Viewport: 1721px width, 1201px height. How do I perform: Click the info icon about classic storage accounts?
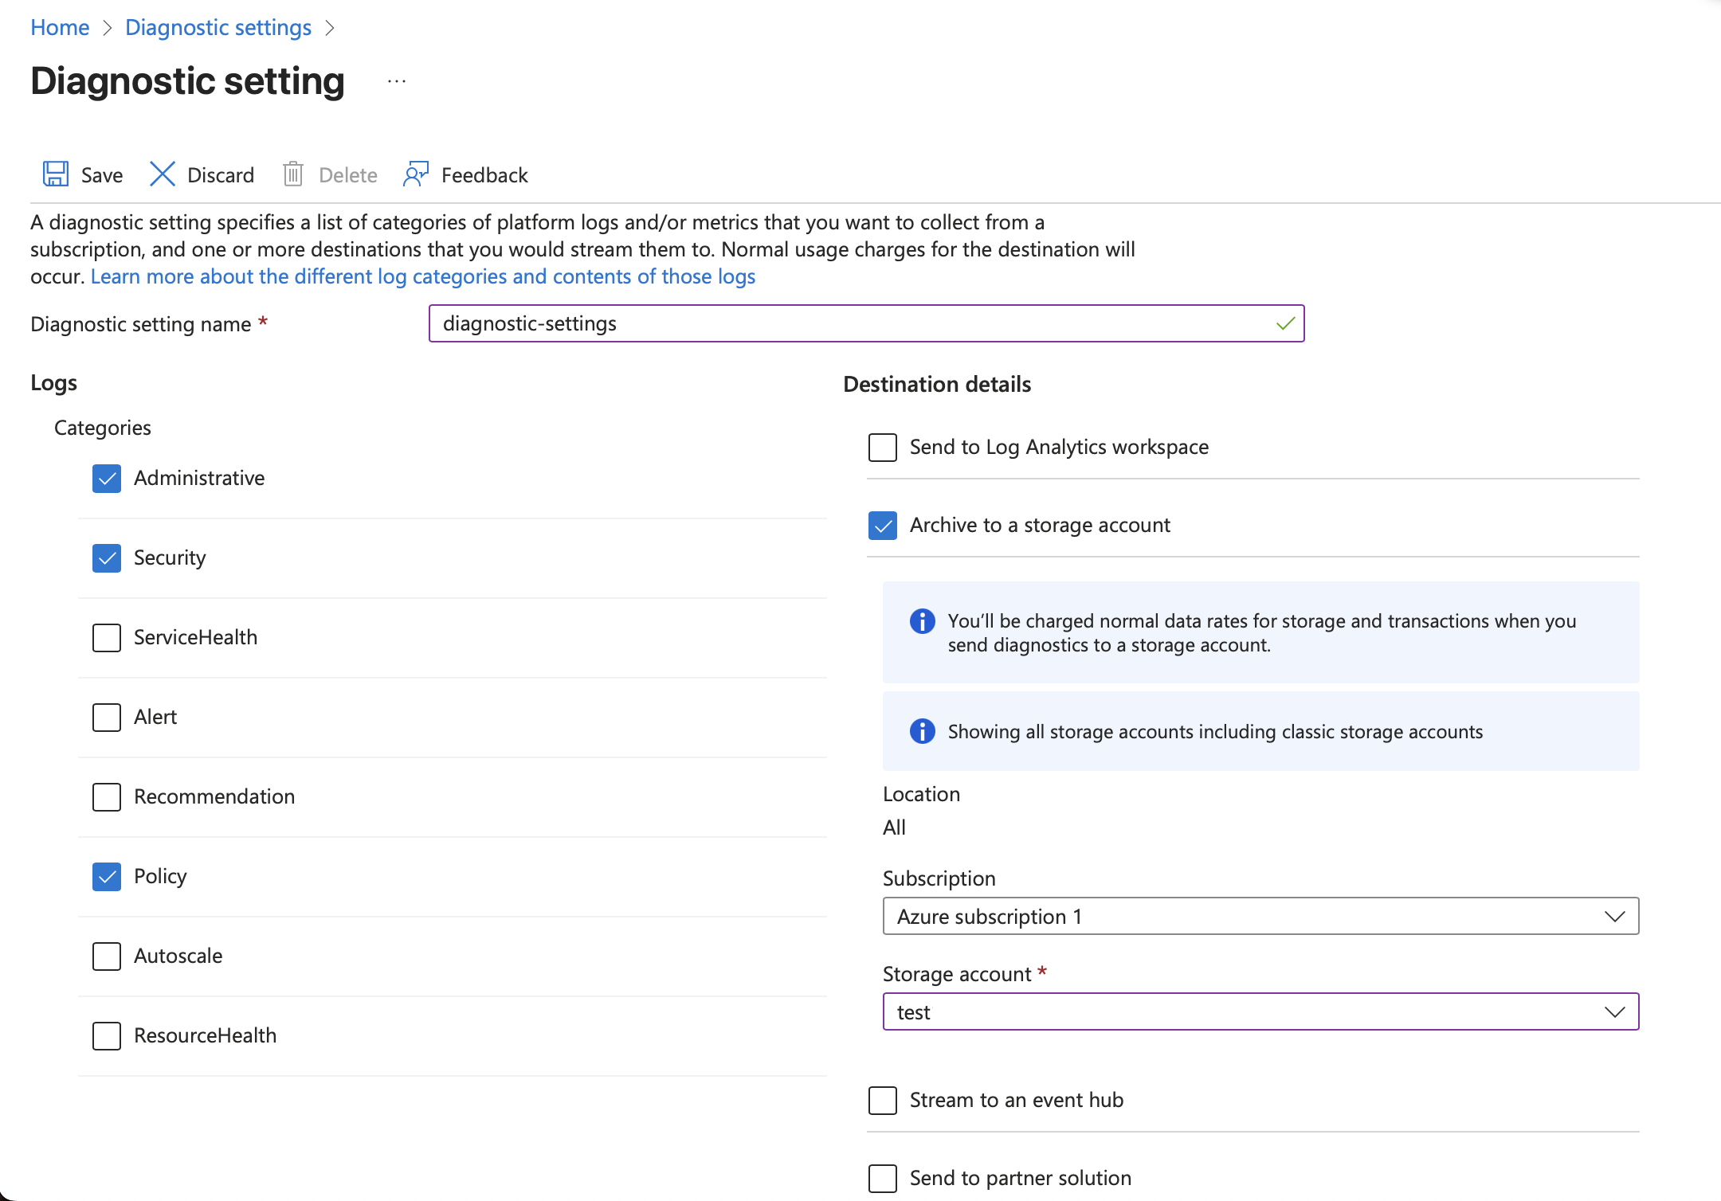922,732
